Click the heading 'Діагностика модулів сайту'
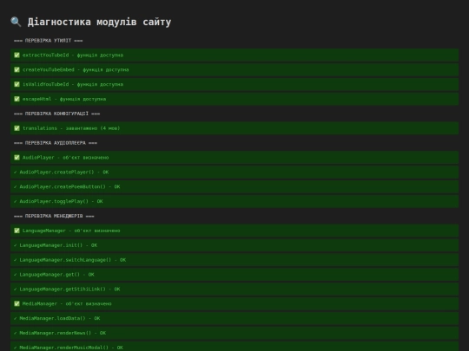 pyautogui.click(x=99, y=22)
